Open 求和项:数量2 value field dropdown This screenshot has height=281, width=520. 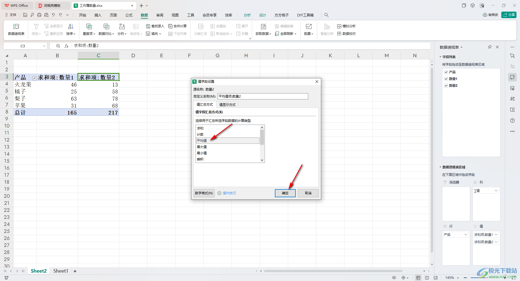coord(496,242)
